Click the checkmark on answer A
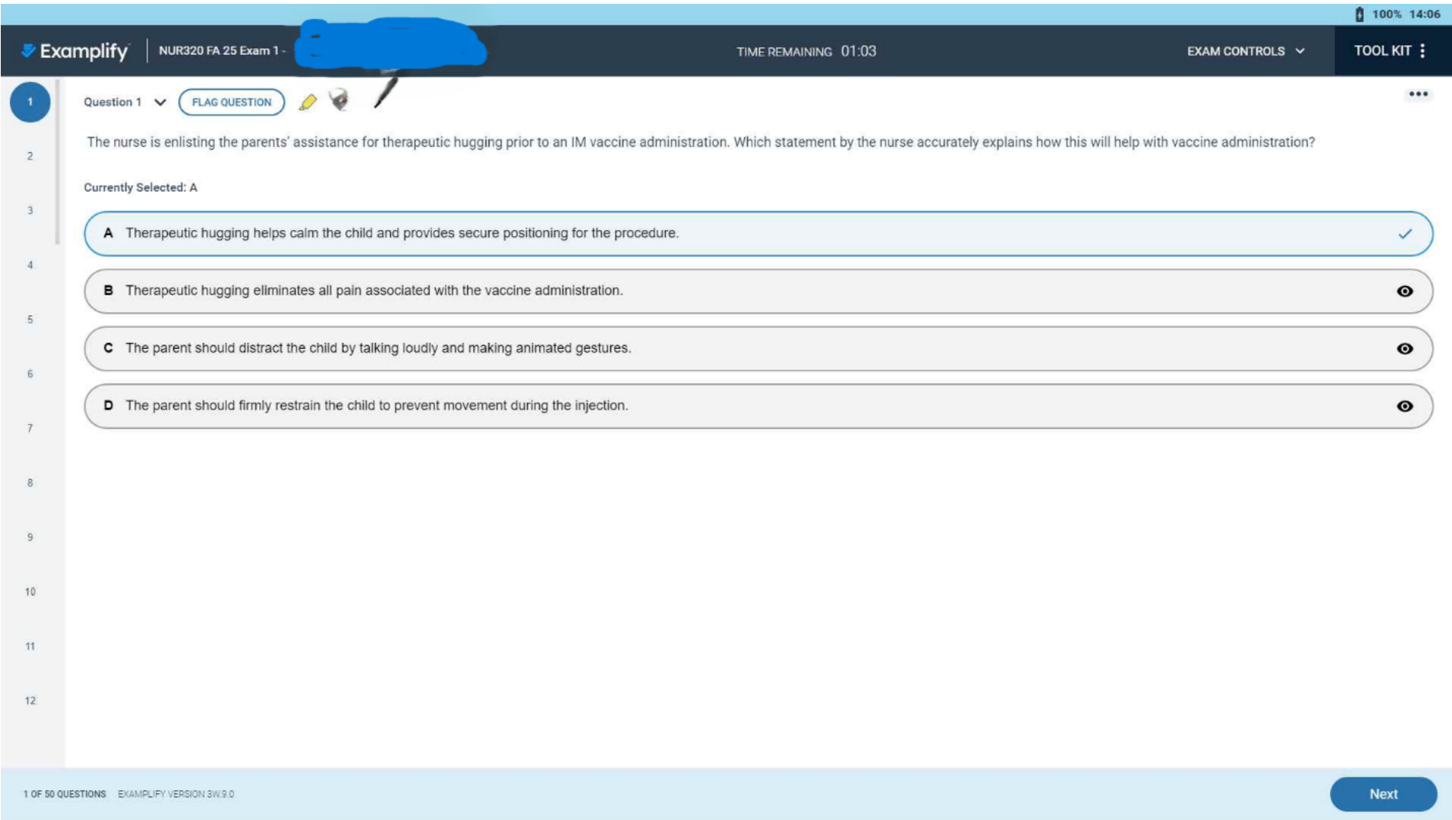Image resolution: width=1452 pixels, height=820 pixels. coord(1404,234)
